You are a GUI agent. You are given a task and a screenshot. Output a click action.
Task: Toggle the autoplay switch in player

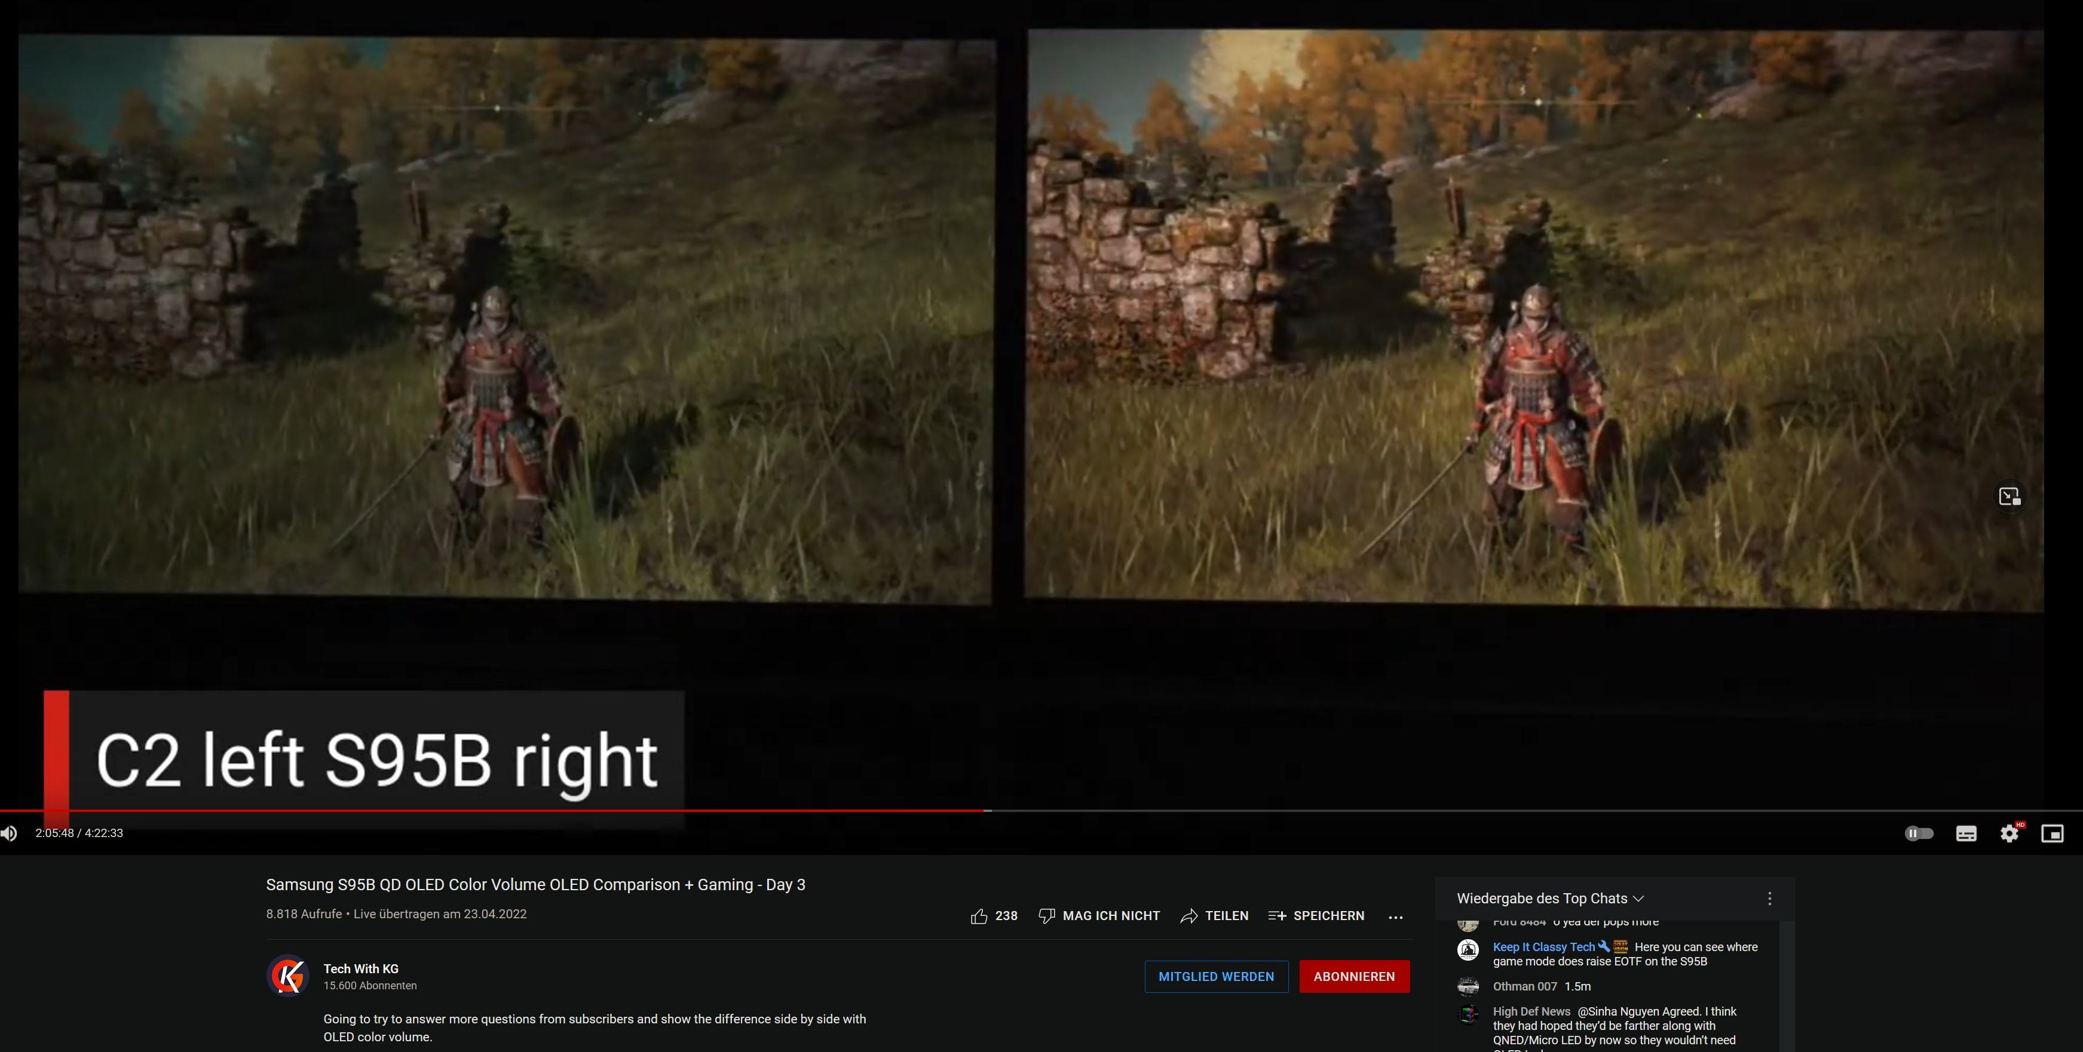click(1919, 833)
